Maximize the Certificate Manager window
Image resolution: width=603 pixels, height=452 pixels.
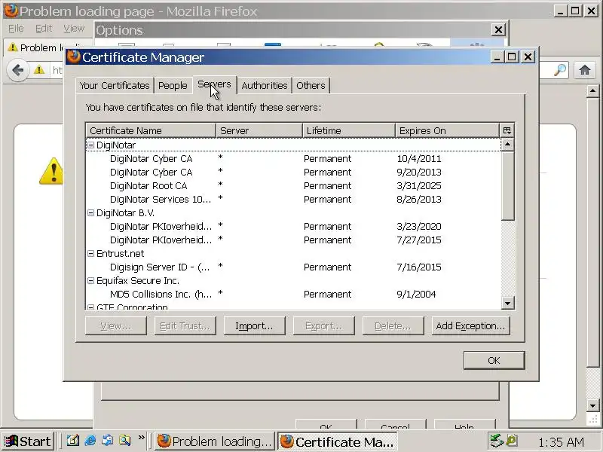click(x=512, y=57)
